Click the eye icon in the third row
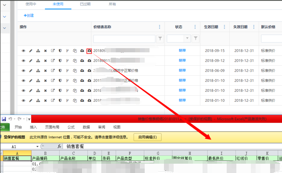 coord(23,71)
